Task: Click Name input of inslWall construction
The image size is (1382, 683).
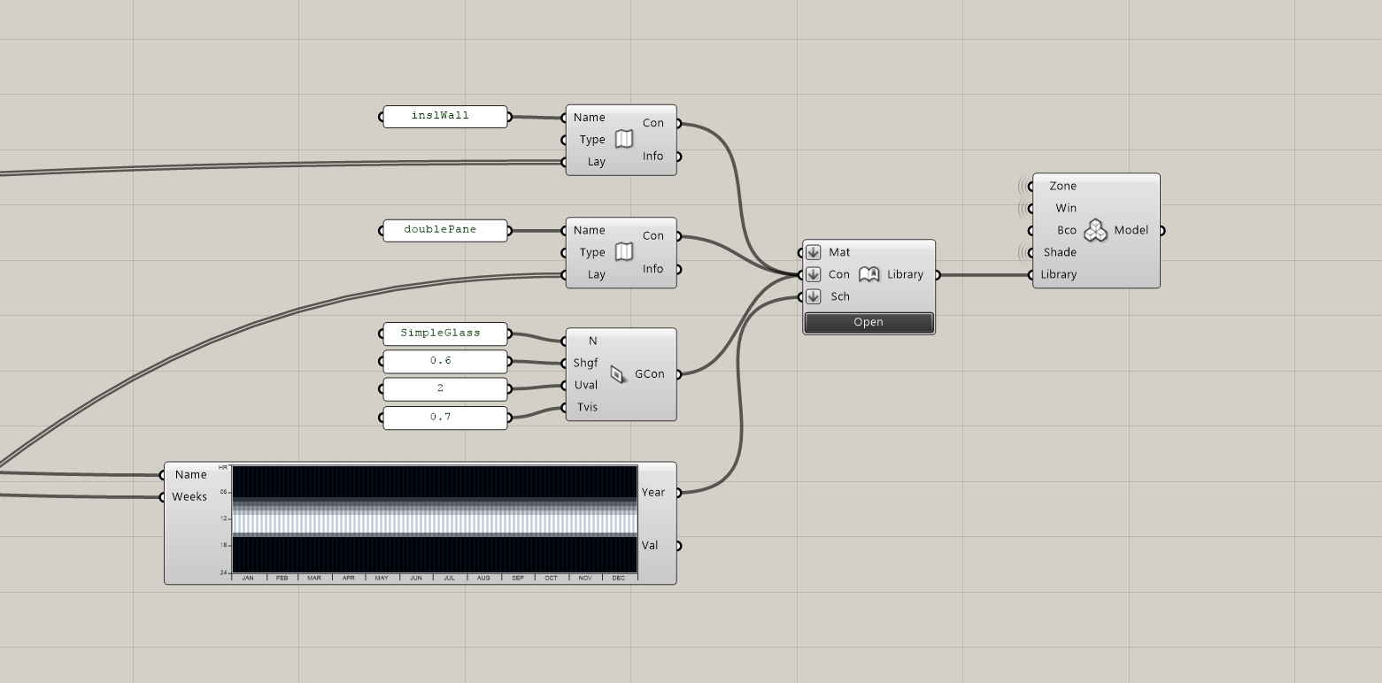Action: click(589, 118)
